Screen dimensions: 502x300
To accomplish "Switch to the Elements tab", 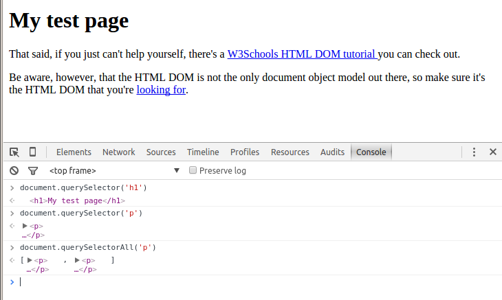I will pos(74,152).
